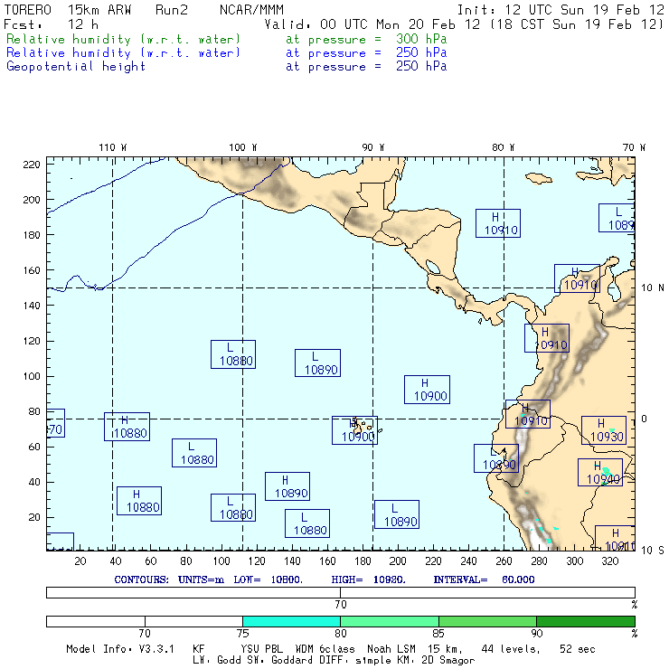
Task: Click the medium green 85–90% color bar segment
Action: click(x=487, y=621)
